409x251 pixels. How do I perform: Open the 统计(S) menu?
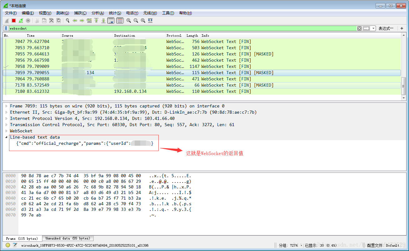tap(115, 13)
